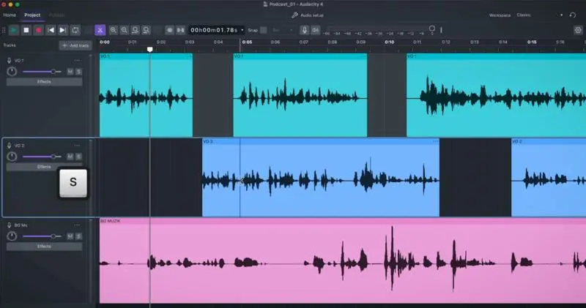Skip to the end of the project
Image resolution: width=586 pixels, height=308 pixels.
point(63,30)
